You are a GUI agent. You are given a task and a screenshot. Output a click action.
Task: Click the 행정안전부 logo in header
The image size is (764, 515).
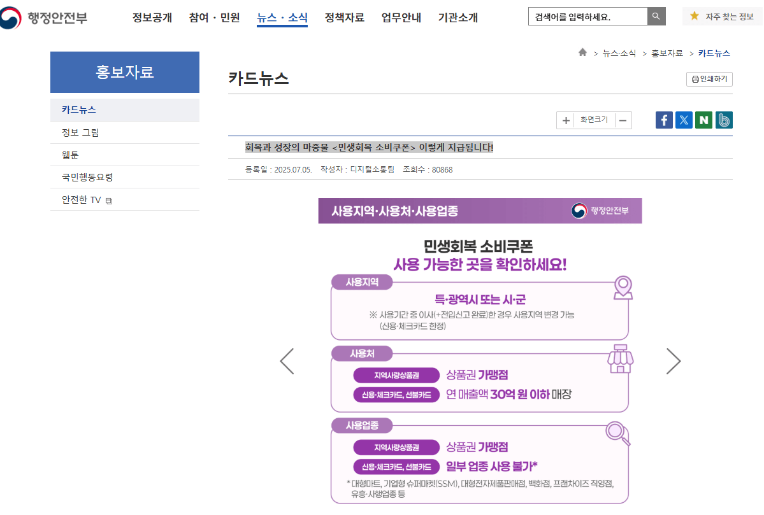43,18
